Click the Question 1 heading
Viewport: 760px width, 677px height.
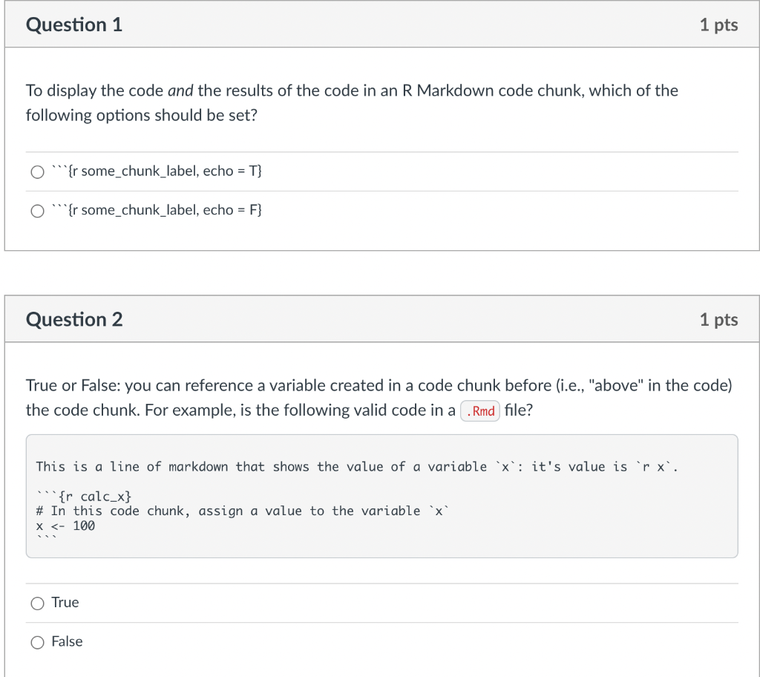[x=74, y=25]
